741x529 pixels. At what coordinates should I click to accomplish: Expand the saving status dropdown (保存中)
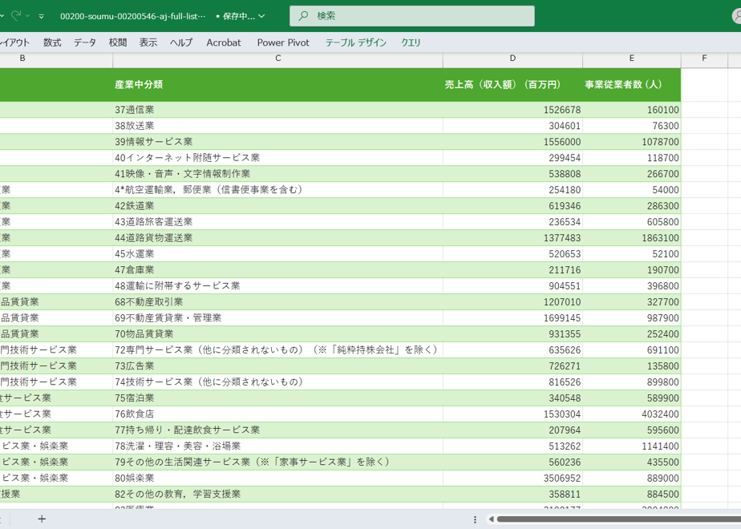(261, 16)
